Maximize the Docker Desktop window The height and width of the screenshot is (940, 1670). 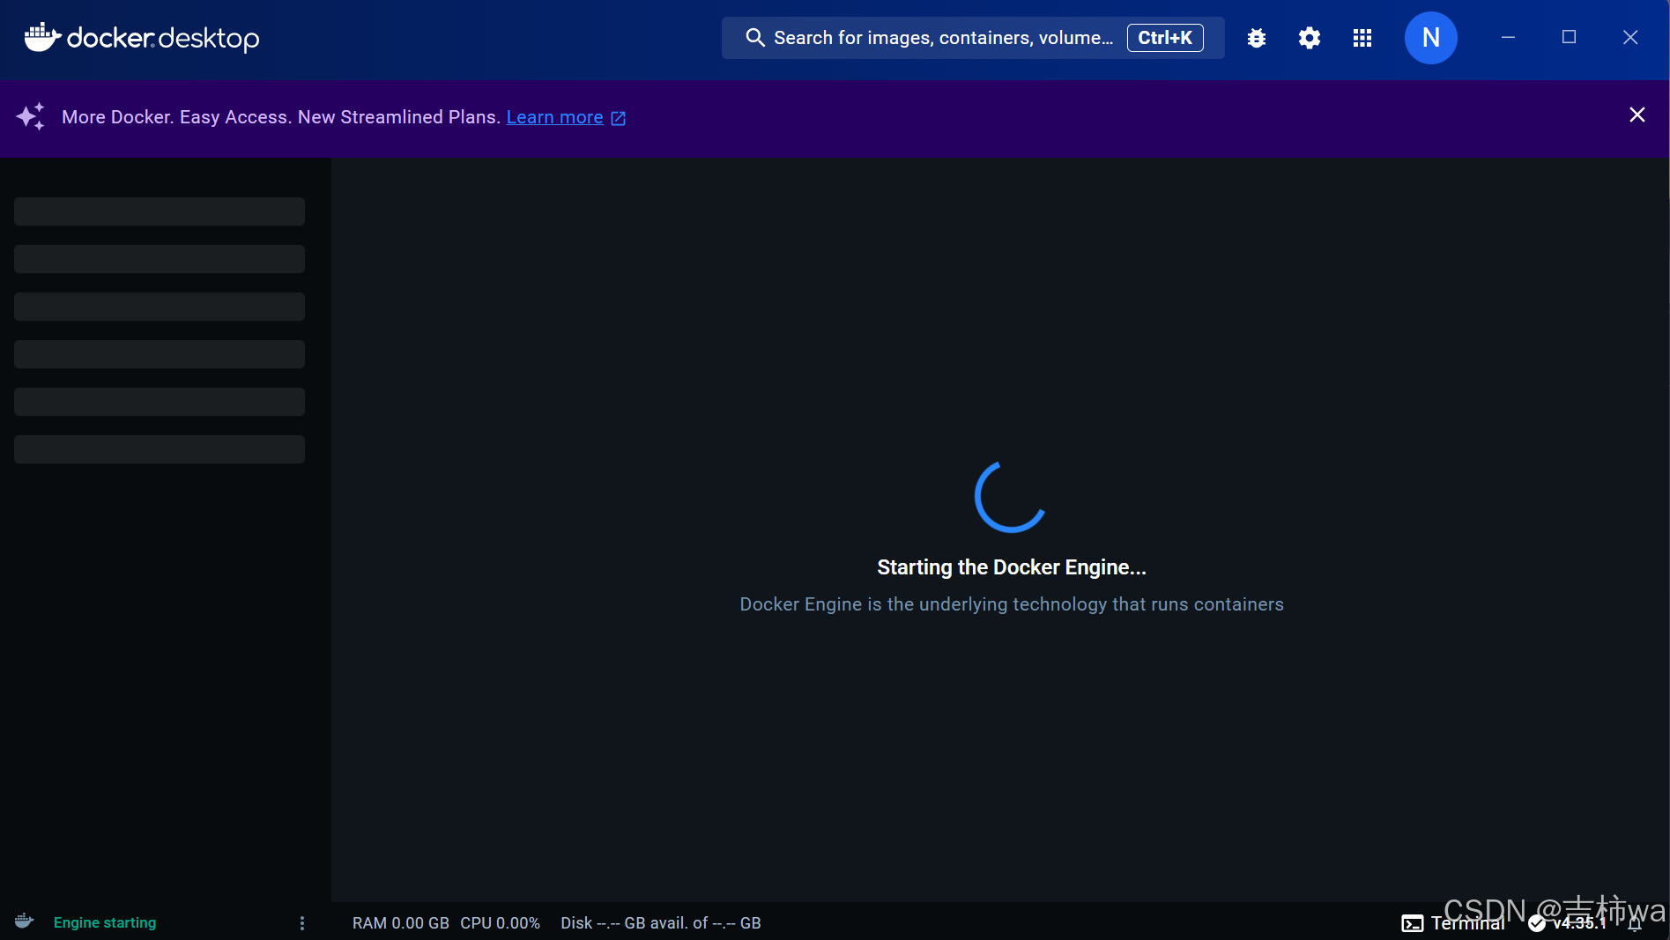pos(1569,37)
